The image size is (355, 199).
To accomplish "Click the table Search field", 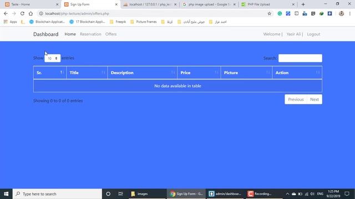I will coord(300,58).
